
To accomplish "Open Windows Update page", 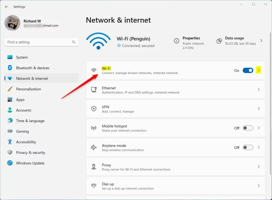I will (42, 163).
